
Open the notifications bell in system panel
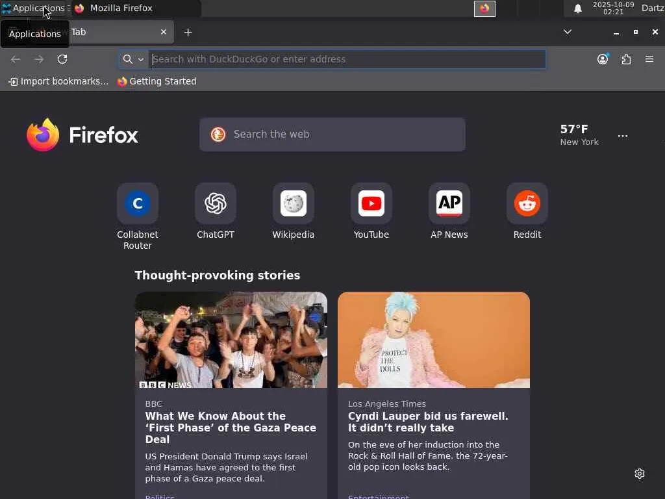(x=577, y=8)
